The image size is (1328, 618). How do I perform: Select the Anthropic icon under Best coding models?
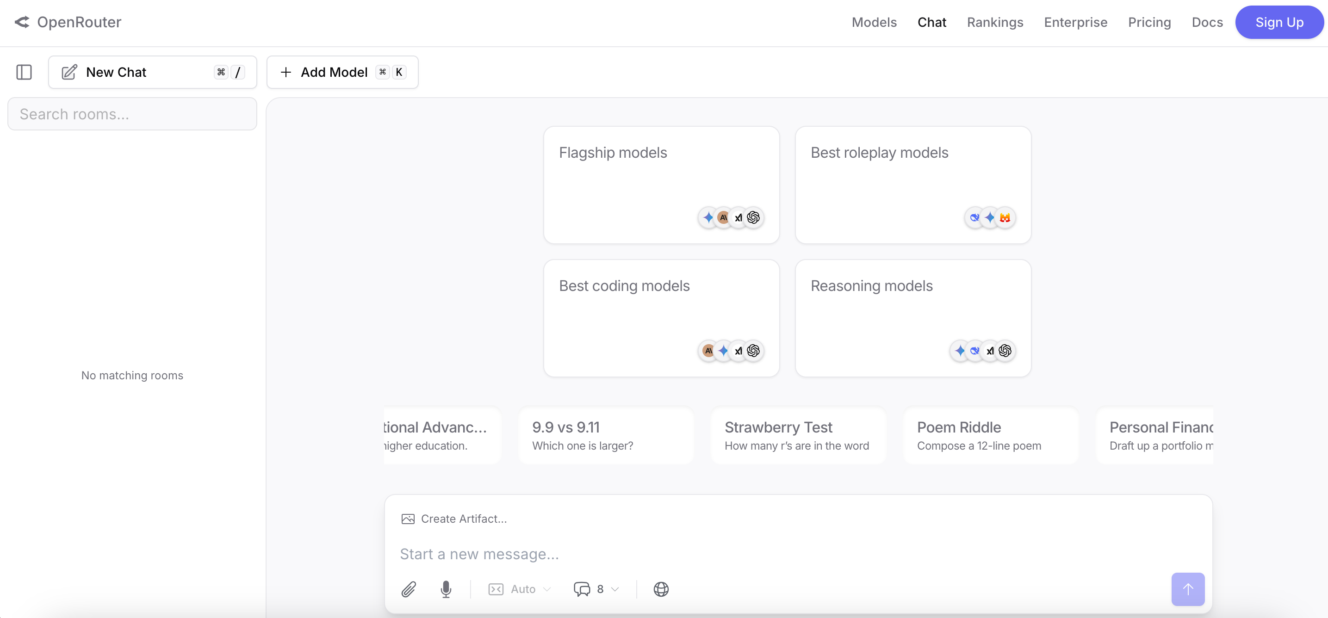tap(708, 351)
